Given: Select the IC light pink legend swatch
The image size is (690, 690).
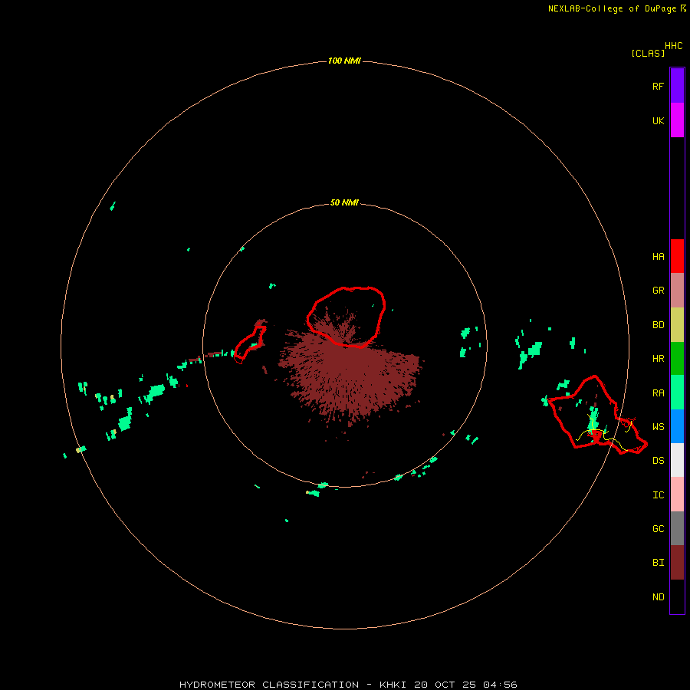Looking at the screenshot, I should coord(677,495).
